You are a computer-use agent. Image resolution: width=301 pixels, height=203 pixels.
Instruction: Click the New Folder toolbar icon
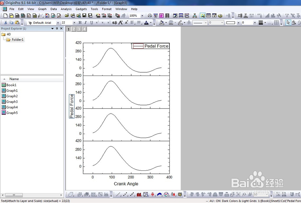11,16
